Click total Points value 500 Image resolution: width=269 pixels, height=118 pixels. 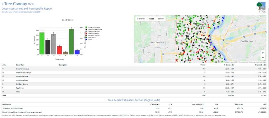click(204, 96)
